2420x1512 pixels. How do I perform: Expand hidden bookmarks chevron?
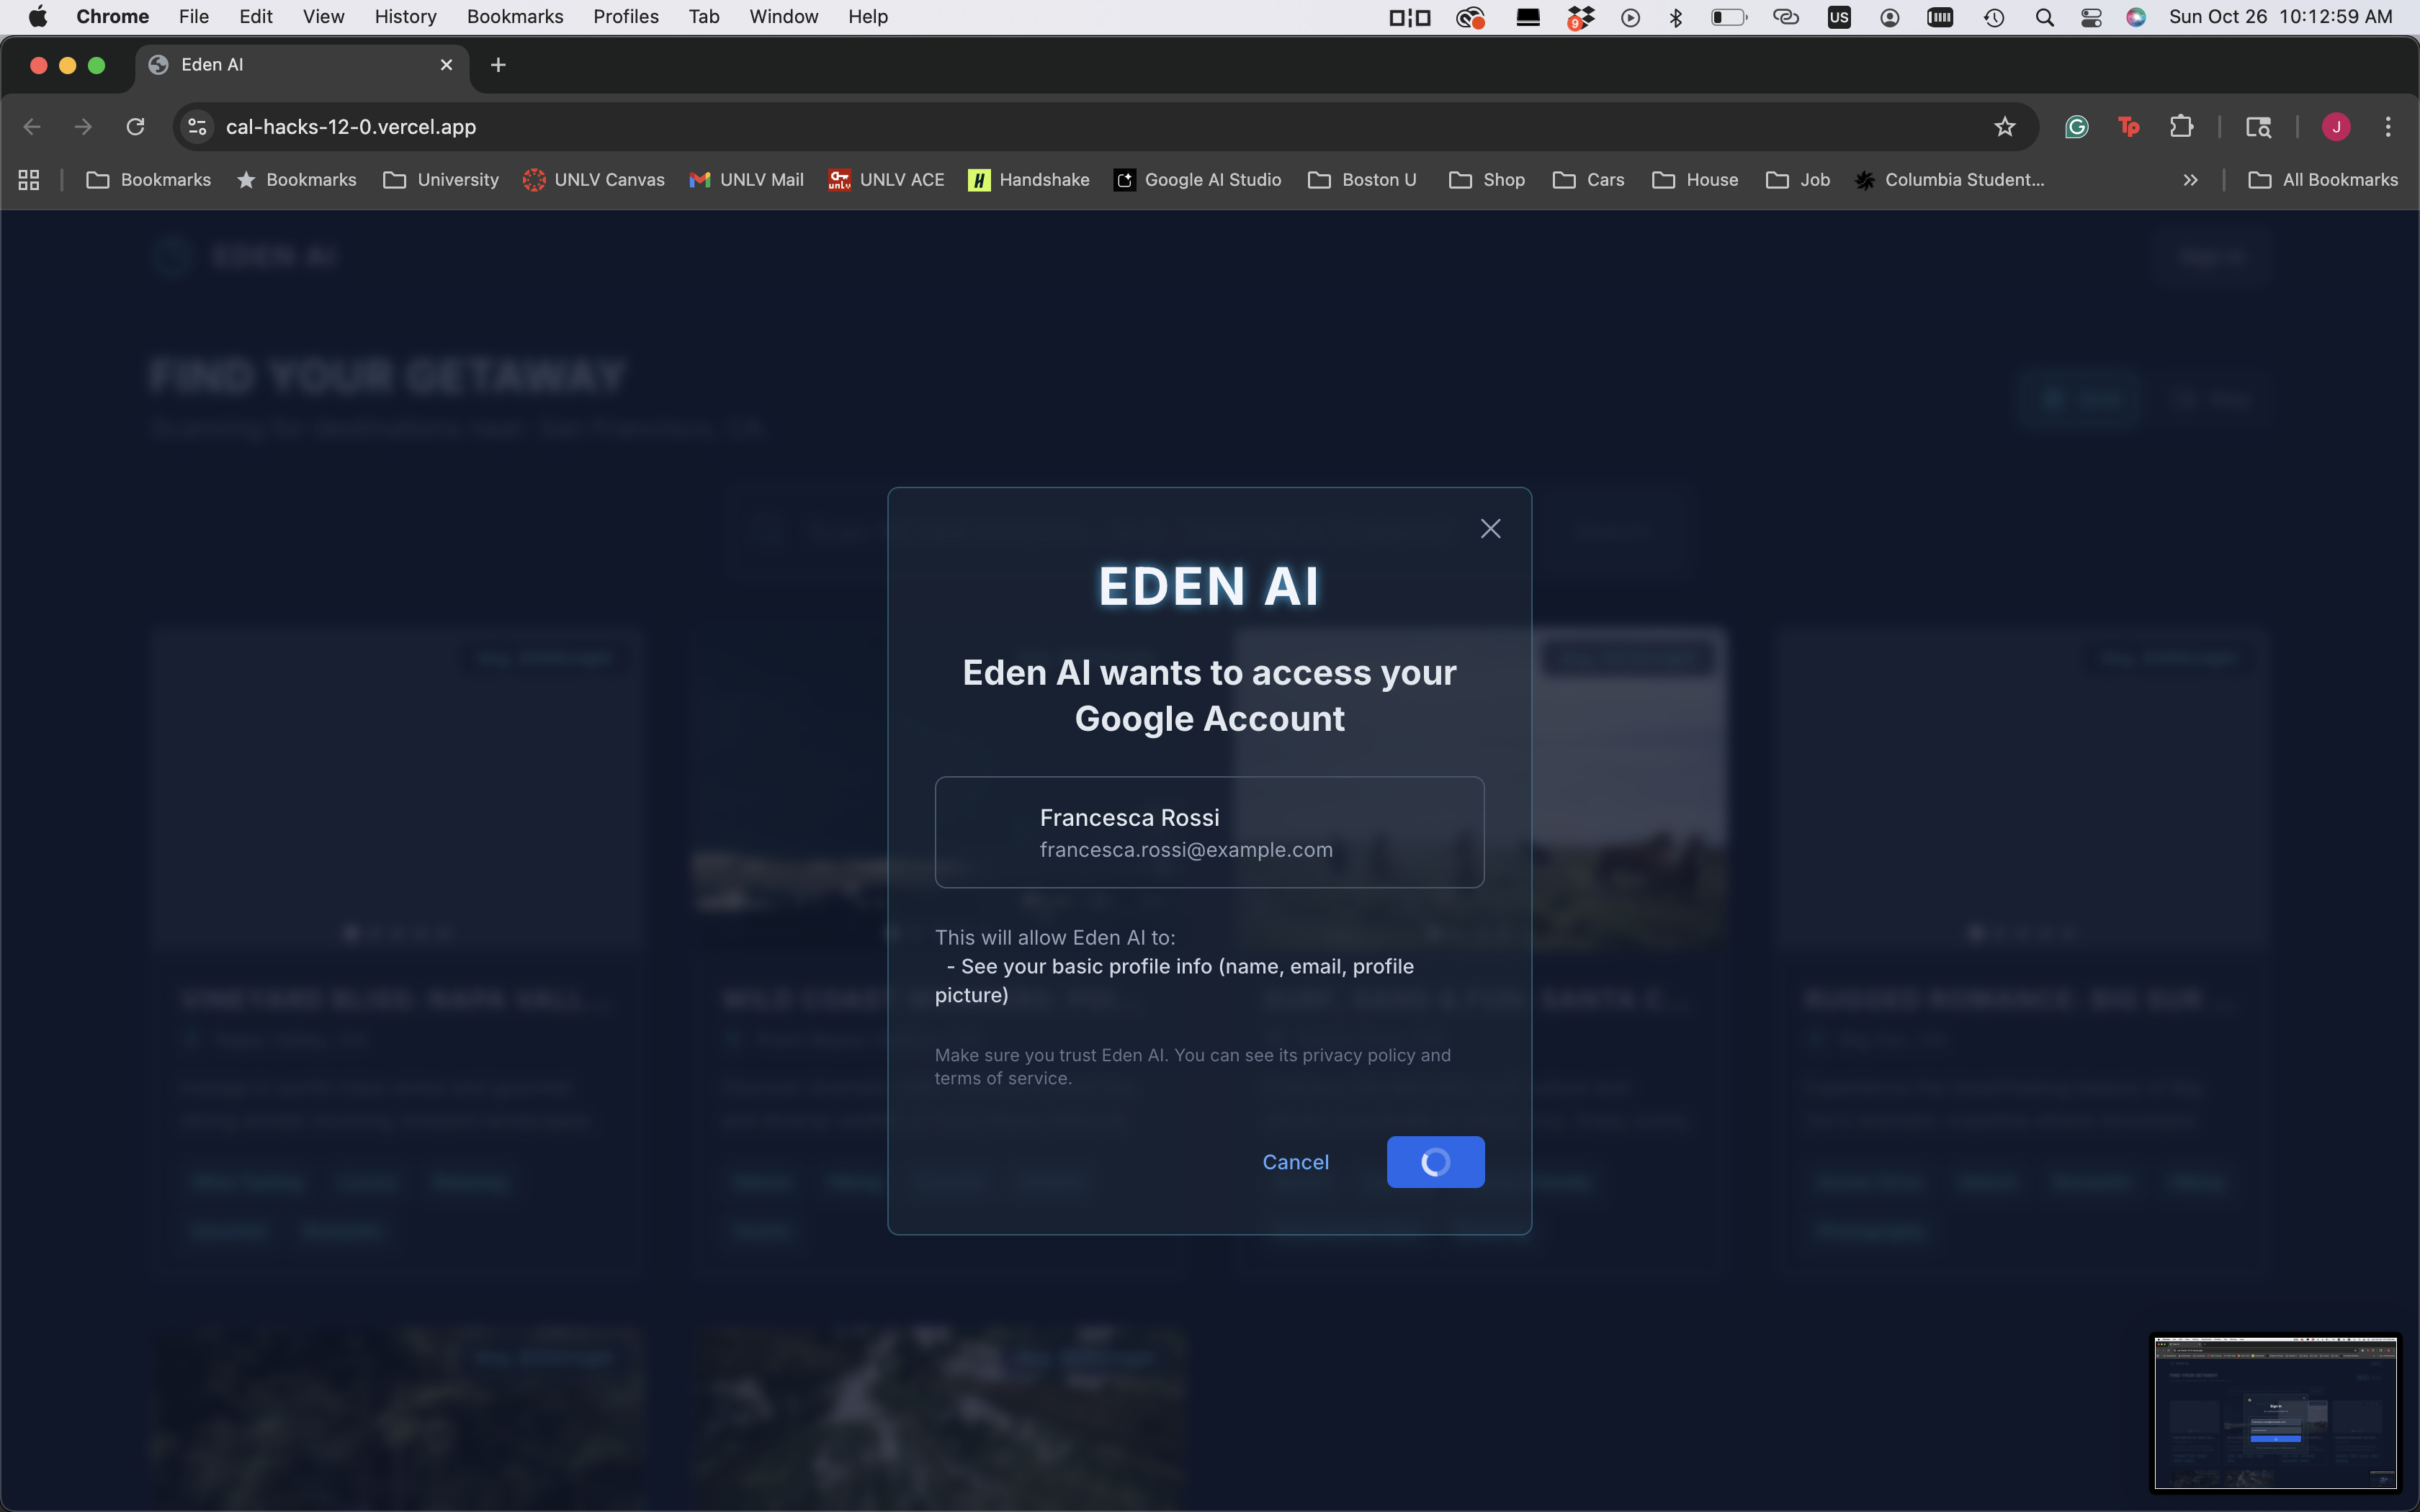click(2190, 180)
